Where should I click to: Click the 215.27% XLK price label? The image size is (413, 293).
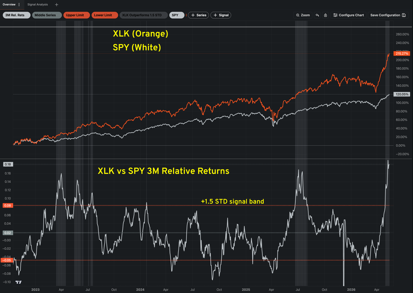(x=402, y=54)
